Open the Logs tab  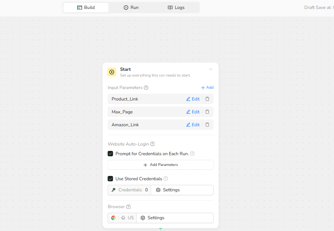176,8
